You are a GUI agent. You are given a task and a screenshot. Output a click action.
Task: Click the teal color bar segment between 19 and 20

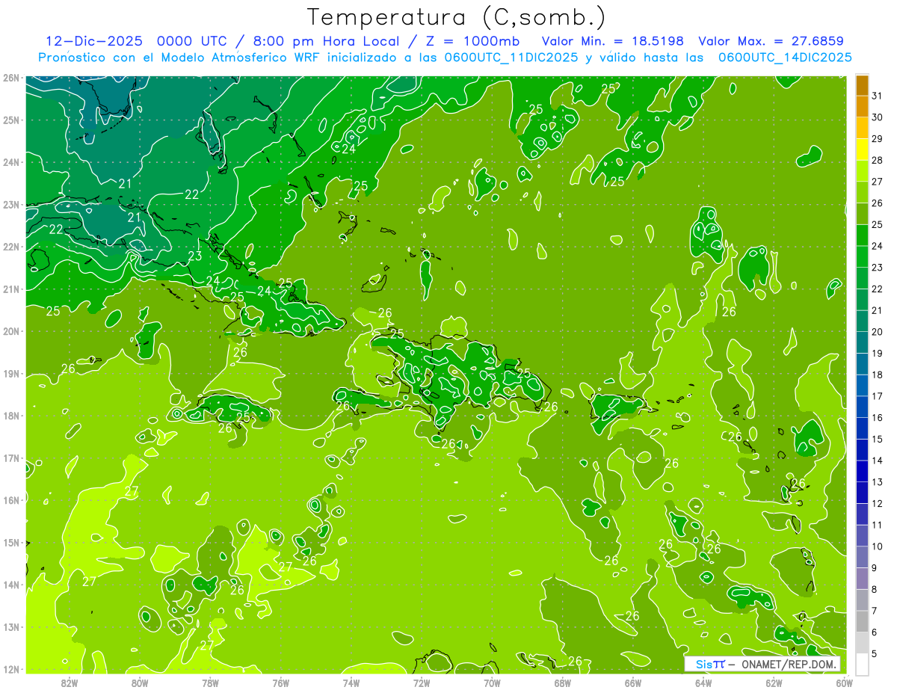862,342
